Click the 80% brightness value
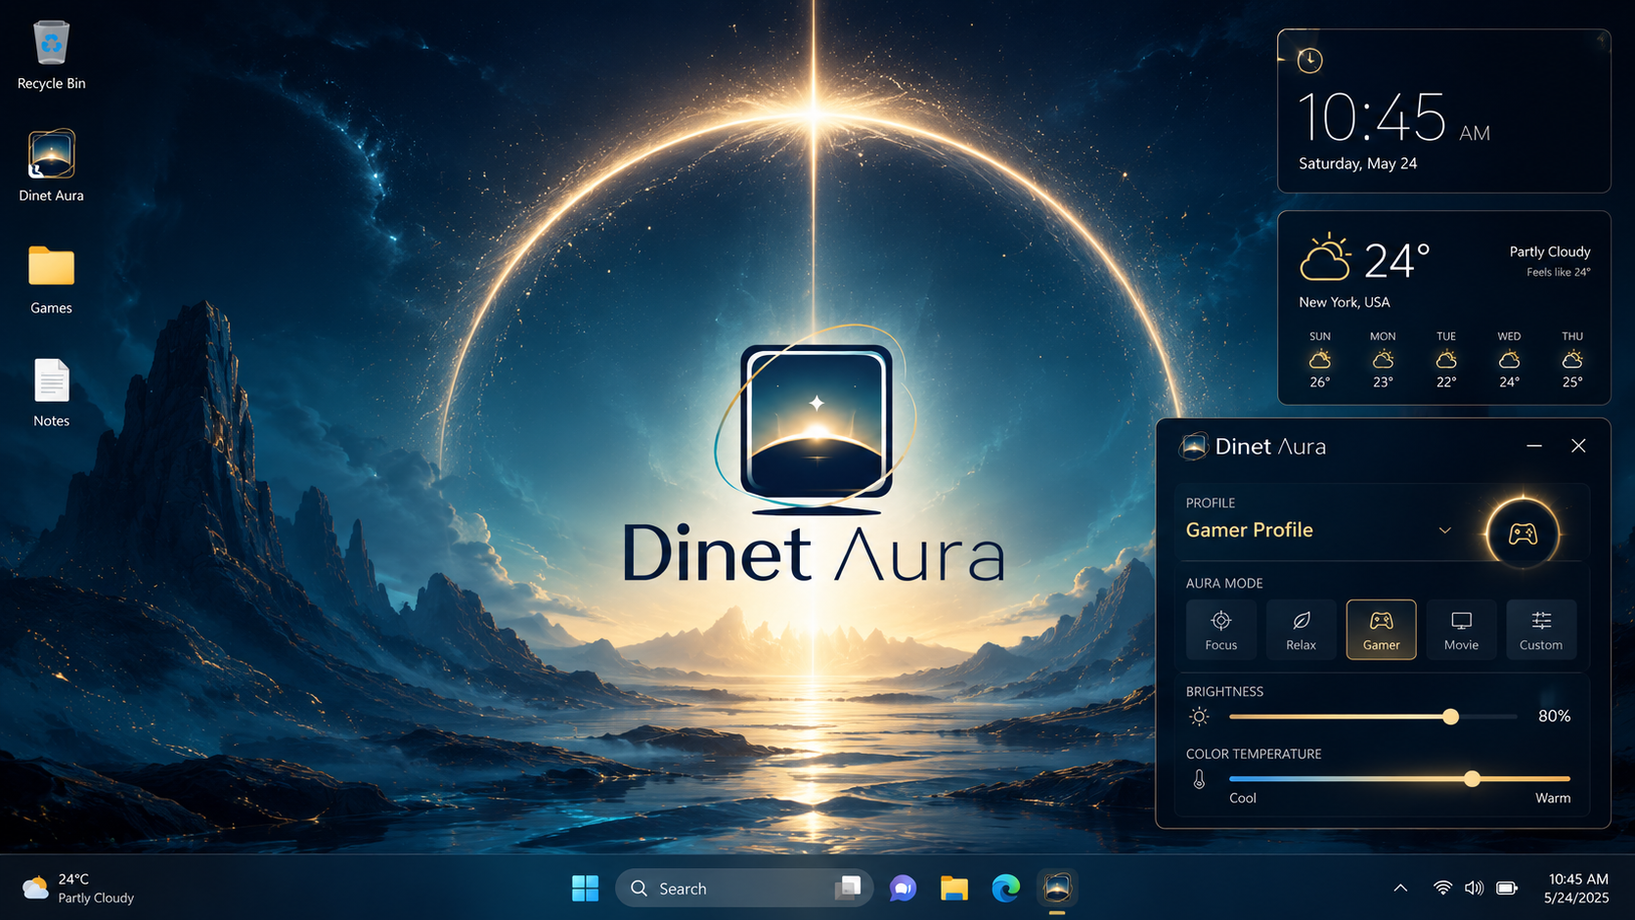 click(1554, 717)
